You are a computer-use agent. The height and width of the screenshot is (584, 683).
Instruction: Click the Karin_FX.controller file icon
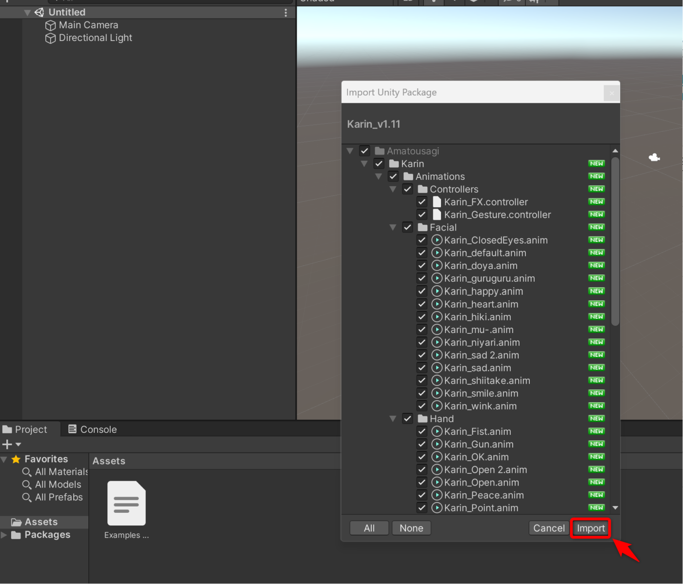(x=437, y=202)
